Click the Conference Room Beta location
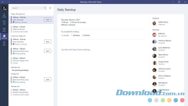This screenshot has height=106, width=188. coord(20,32)
